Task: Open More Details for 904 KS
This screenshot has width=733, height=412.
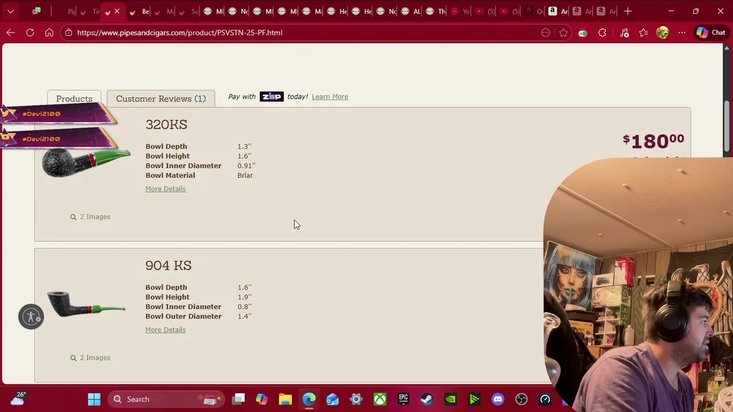Action: tap(165, 330)
